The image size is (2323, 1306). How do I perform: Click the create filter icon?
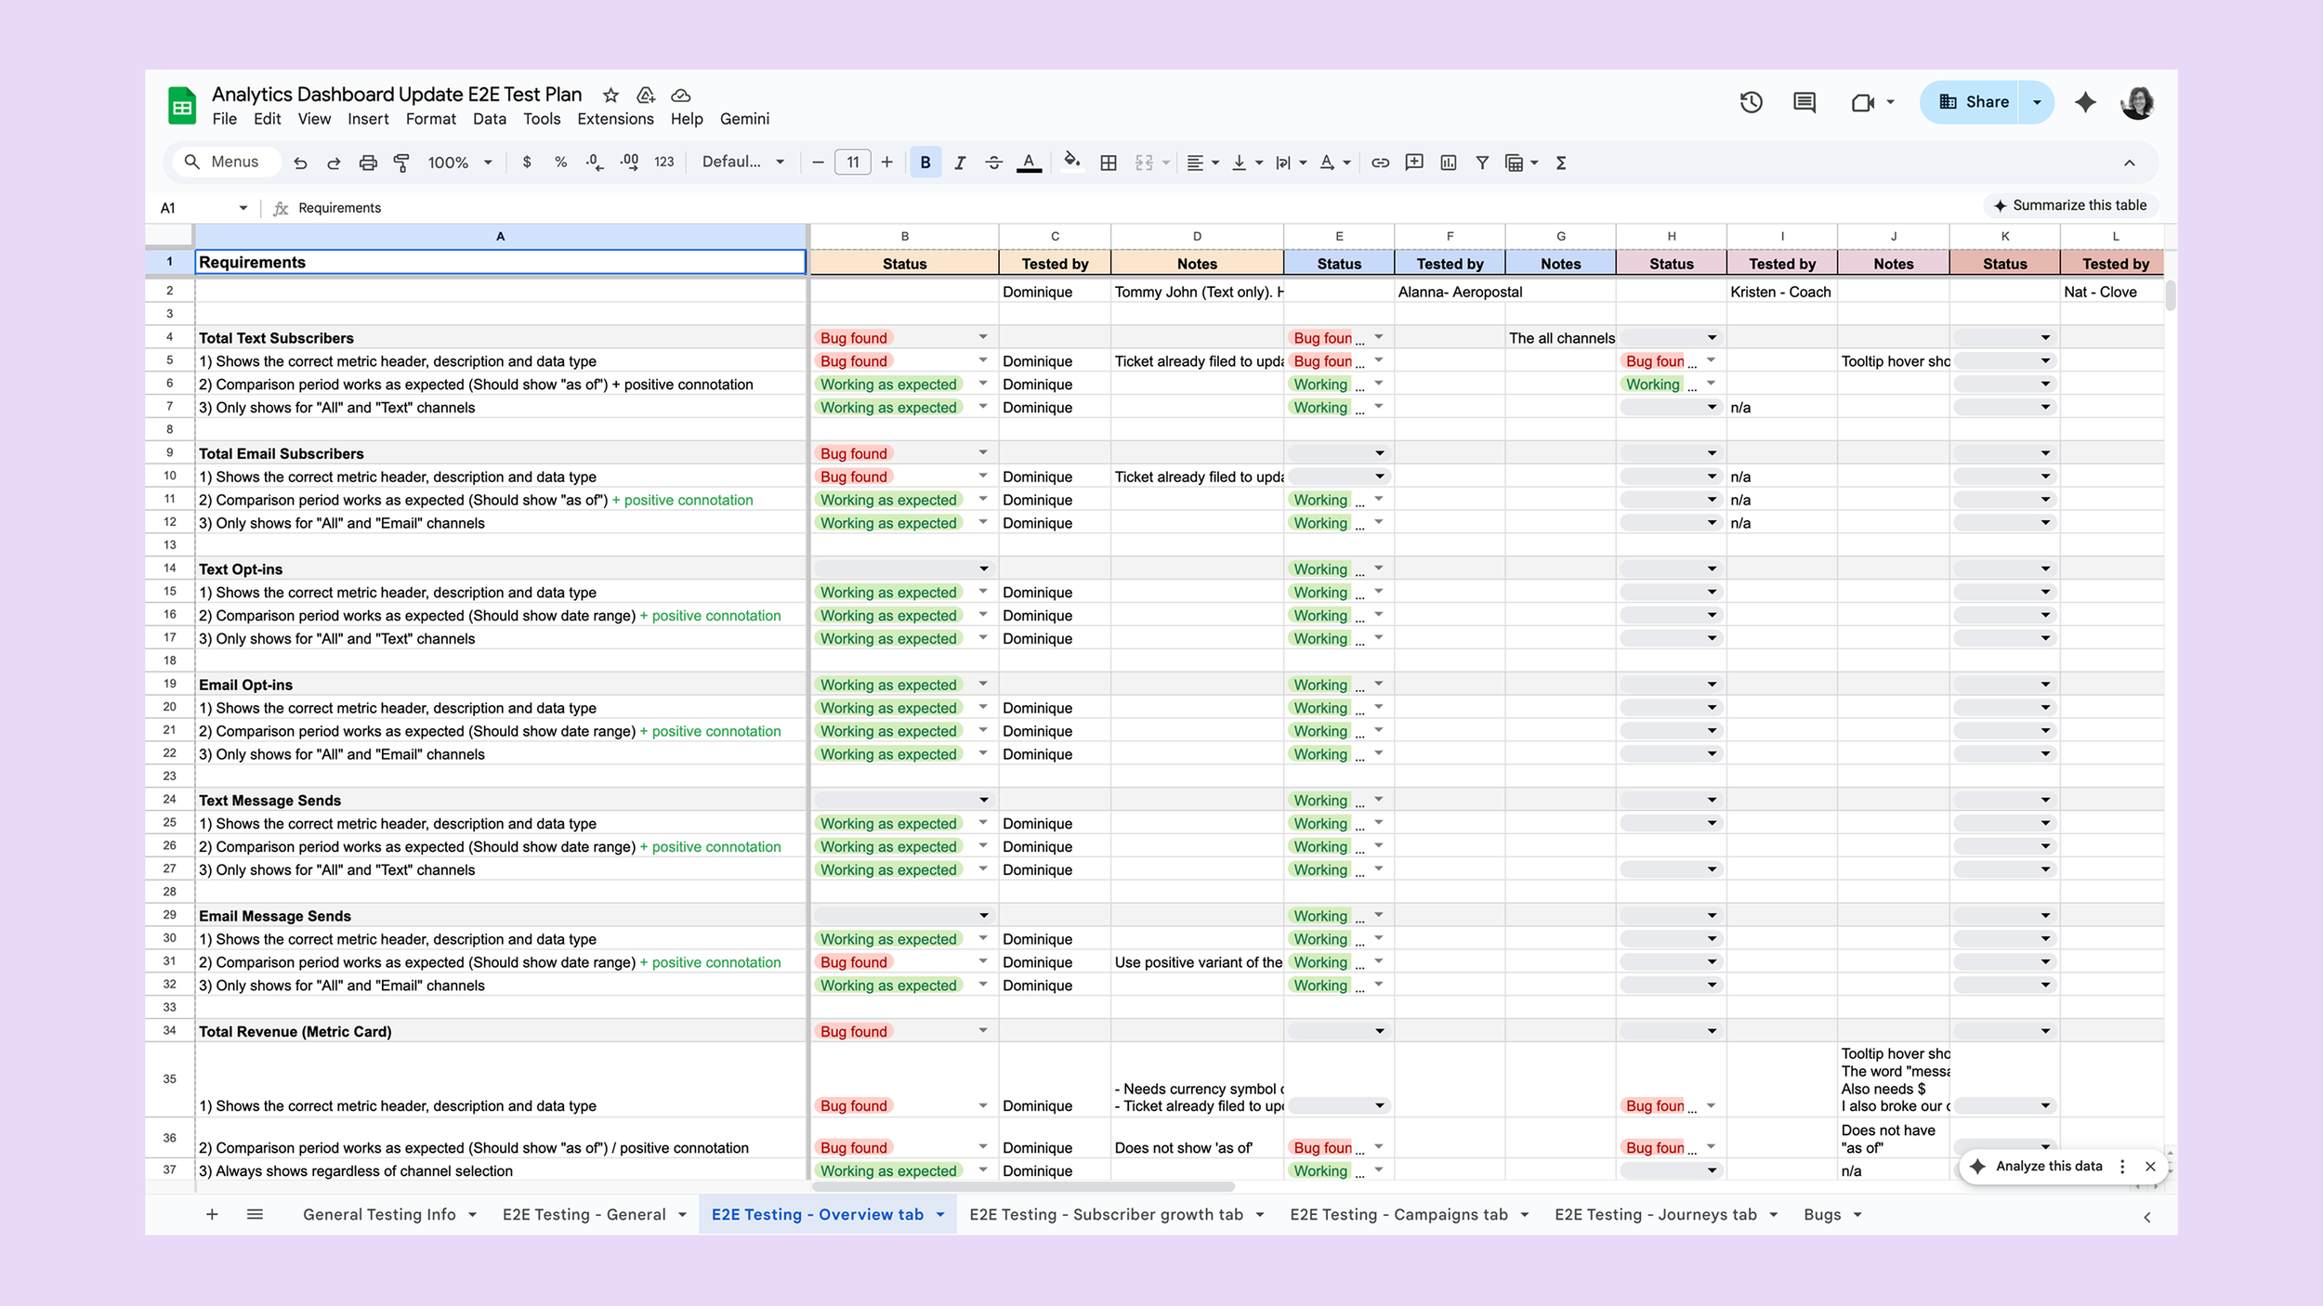point(1482,163)
